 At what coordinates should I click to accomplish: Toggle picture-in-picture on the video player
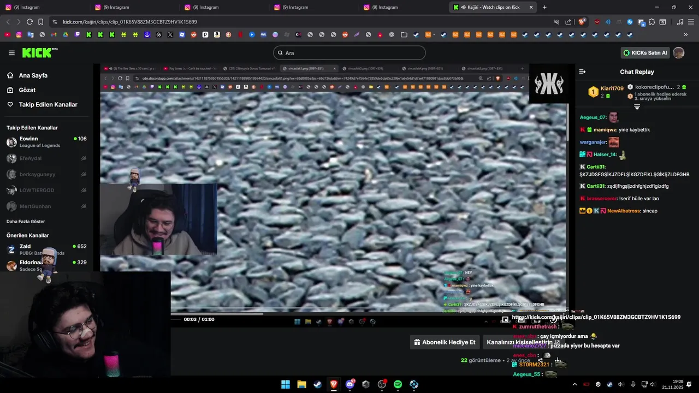(x=505, y=319)
